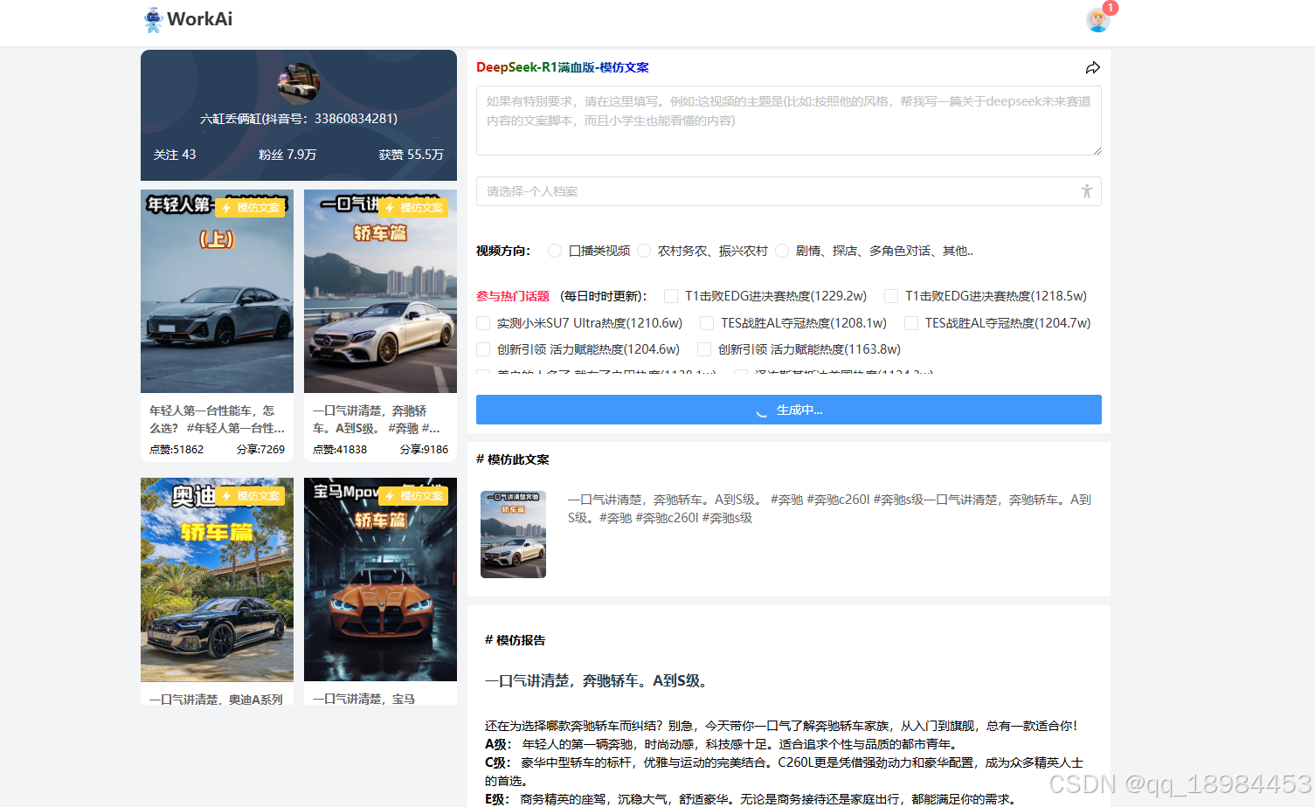Click the person icon in the profile selector

[1086, 191]
